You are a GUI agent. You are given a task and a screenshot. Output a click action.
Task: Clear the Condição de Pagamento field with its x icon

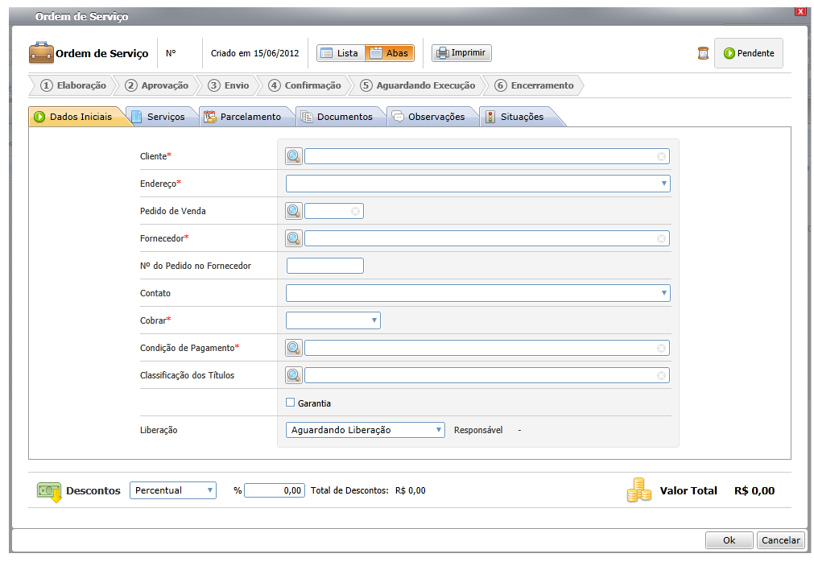661,348
